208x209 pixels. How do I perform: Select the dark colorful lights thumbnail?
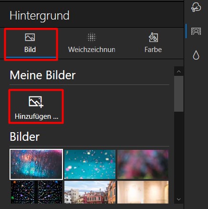tap(36, 192)
